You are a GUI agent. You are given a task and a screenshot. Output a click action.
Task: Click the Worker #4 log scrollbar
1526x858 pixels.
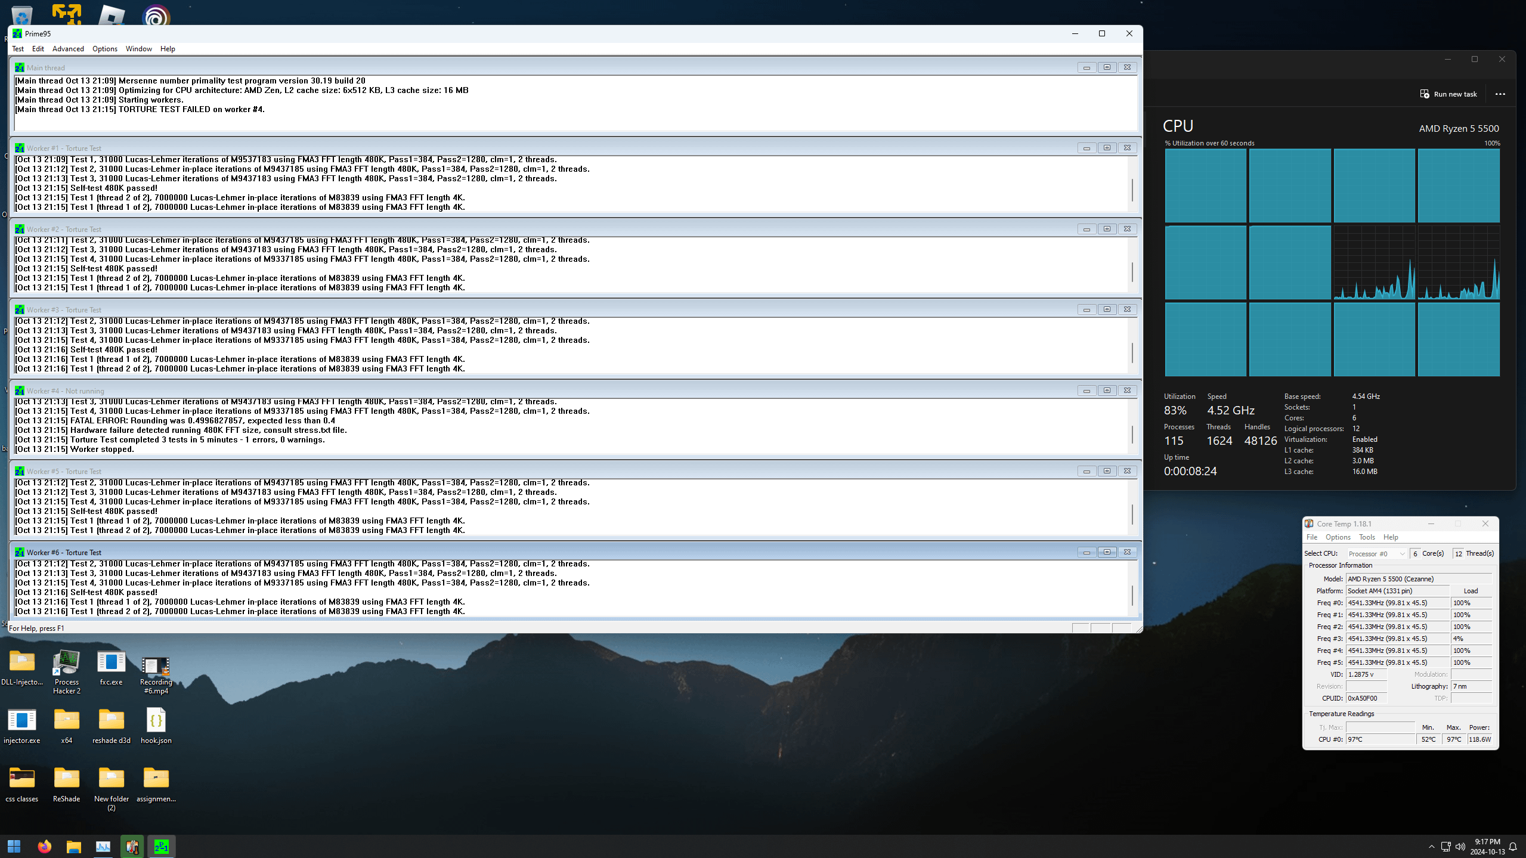pos(1132,433)
